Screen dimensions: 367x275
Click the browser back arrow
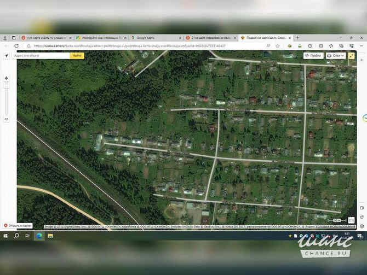pos(4,46)
